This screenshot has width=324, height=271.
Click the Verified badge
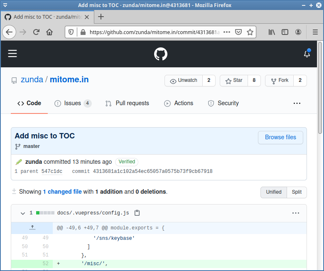127,162
